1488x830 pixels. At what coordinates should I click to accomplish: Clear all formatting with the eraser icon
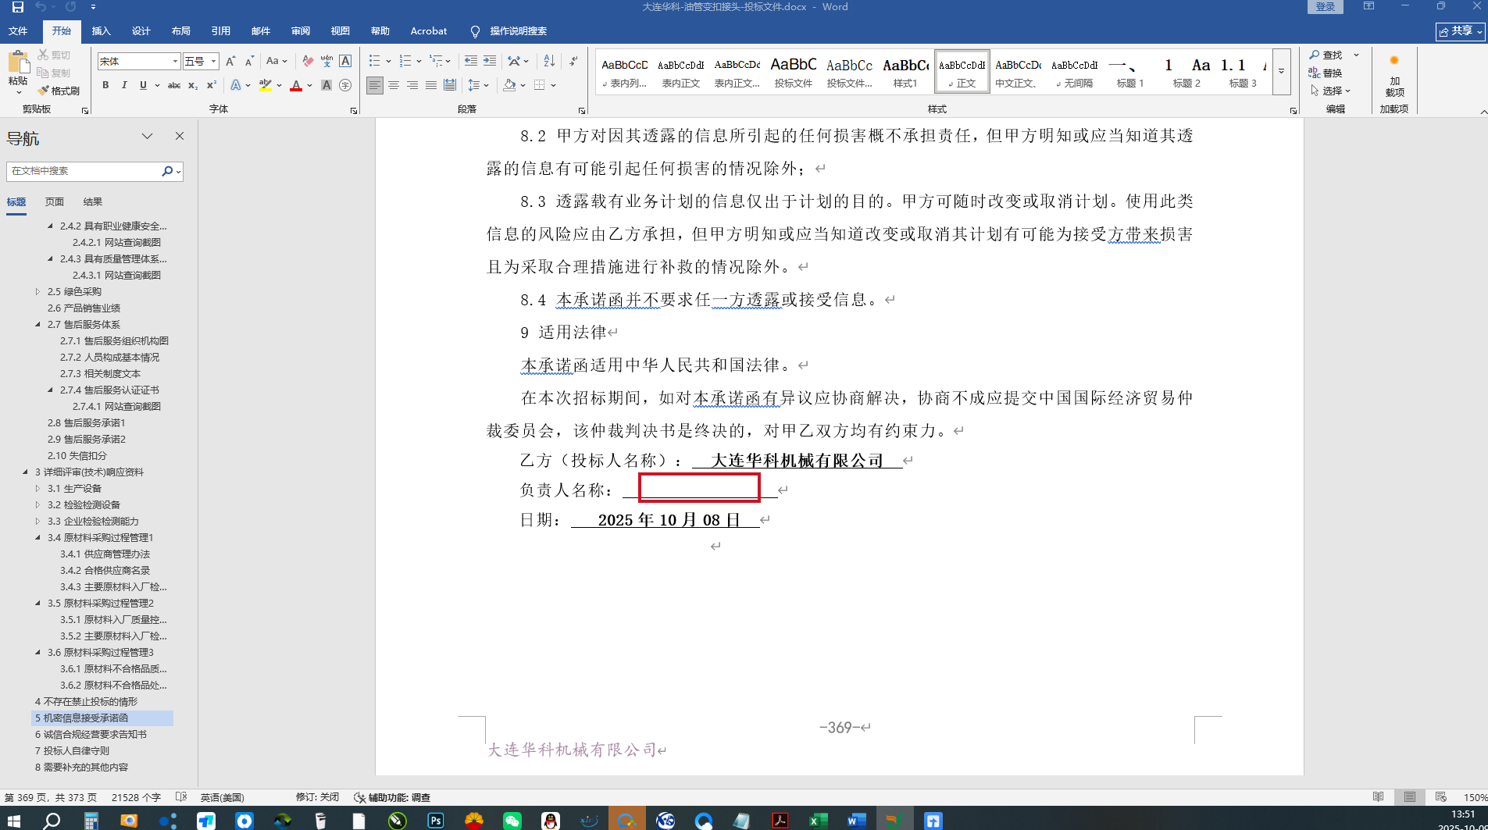(308, 61)
